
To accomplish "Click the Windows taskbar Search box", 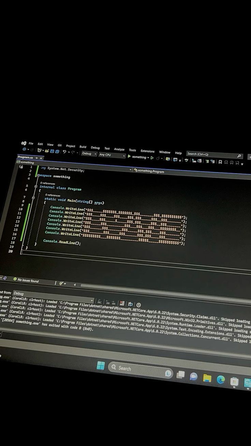I will coord(141,370).
